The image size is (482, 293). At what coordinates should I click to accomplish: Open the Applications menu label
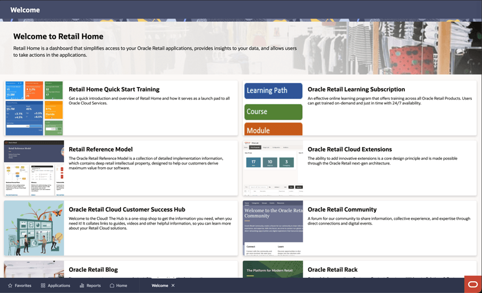(x=58, y=286)
